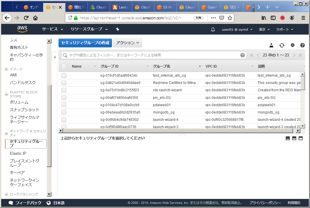Open スナップショット in sidebar

(x=25, y=110)
